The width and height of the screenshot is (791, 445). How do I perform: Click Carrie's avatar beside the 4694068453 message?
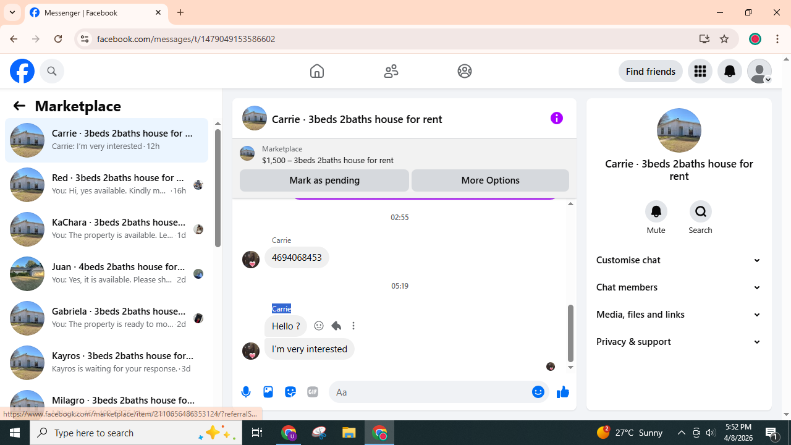pos(251,259)
